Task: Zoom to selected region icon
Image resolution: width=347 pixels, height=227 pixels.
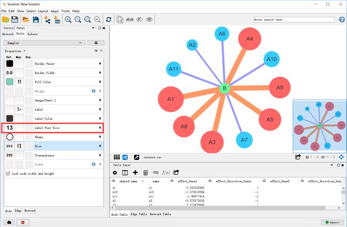Action: click(x=97, y=20)
